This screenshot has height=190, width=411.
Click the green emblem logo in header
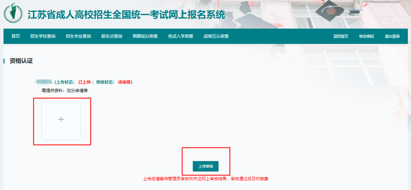[x=13, y=14]
